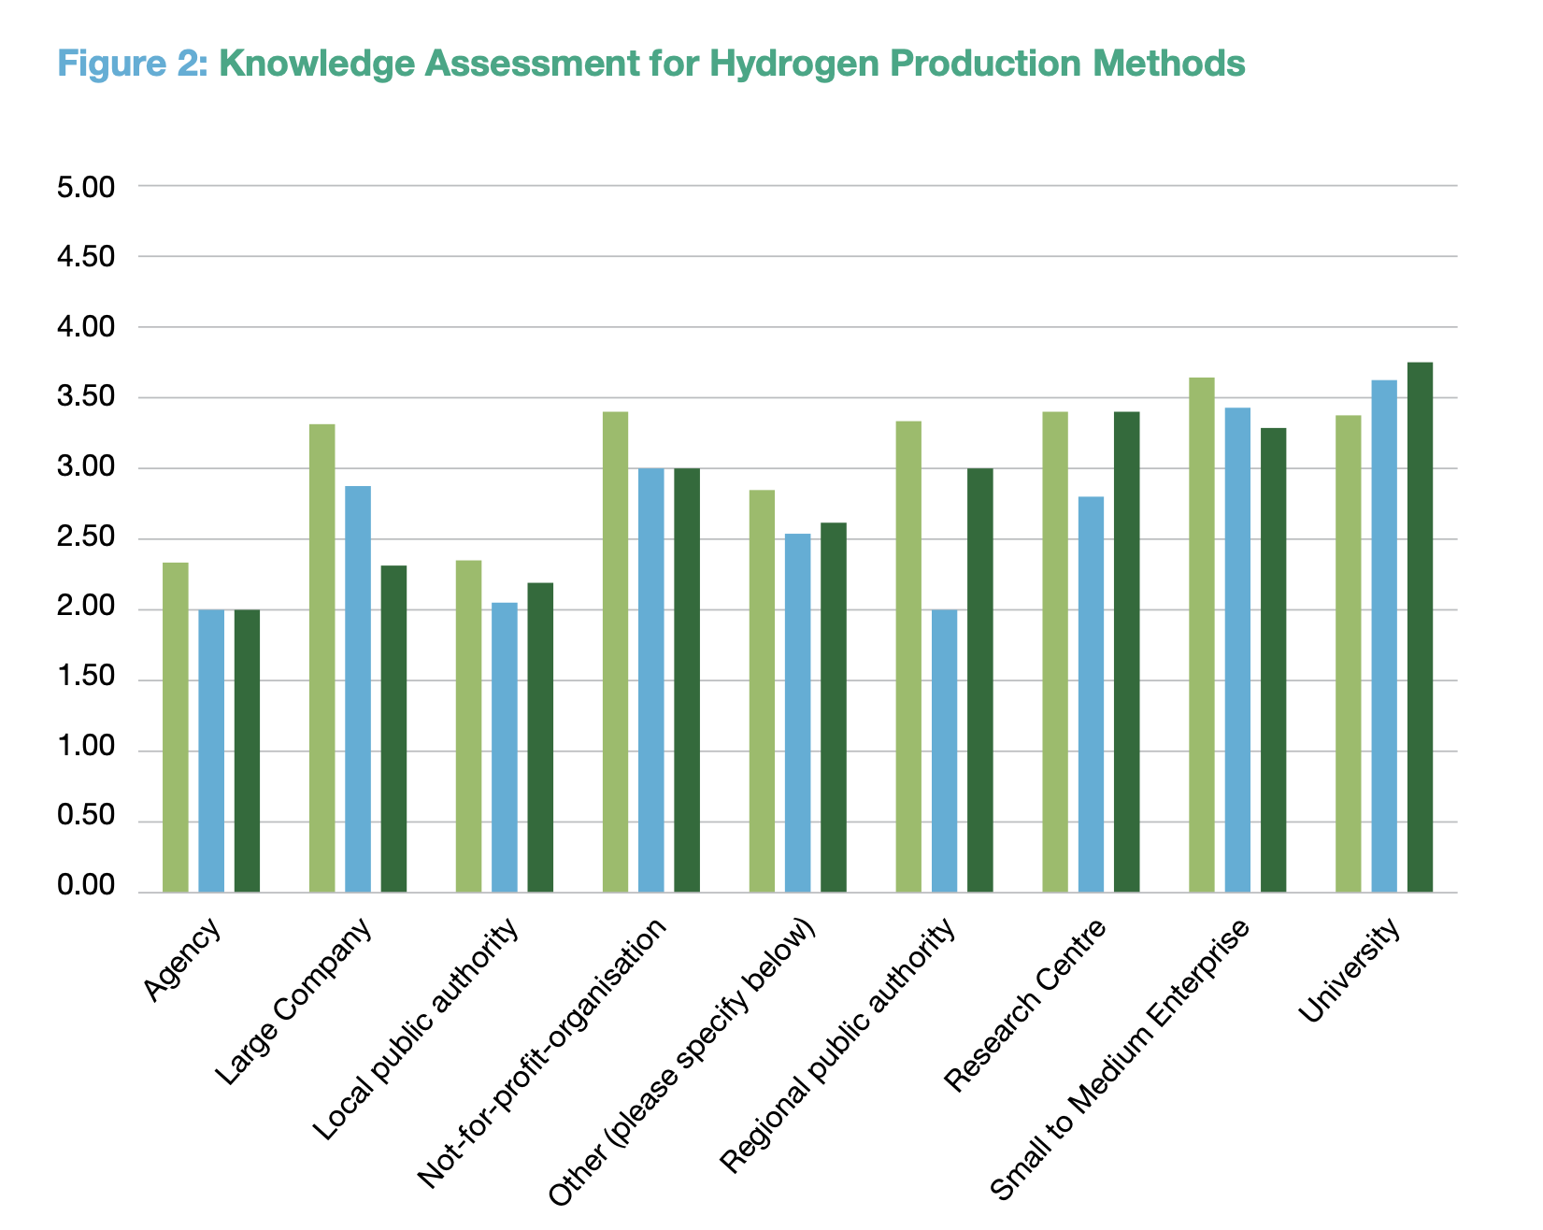Click the light green Small to Medium Enterprise bar
The width and height of the screenshot is (1543, 1230).
1200,636
